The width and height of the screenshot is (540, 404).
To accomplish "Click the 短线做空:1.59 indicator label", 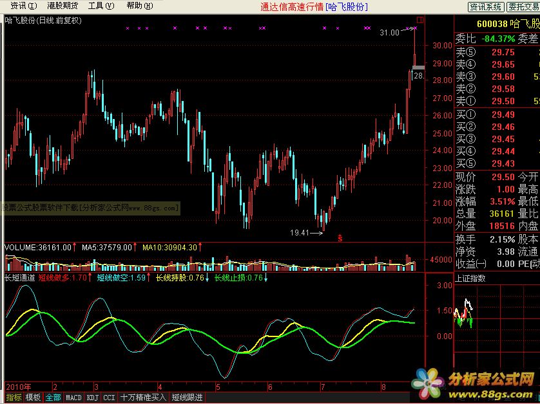I will (121, 277).
